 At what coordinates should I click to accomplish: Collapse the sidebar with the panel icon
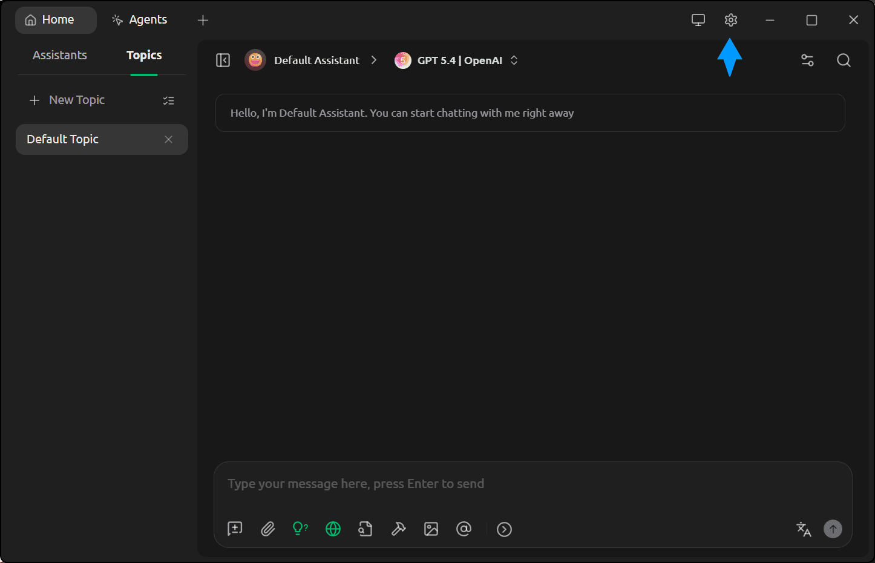tap(223, 60)
